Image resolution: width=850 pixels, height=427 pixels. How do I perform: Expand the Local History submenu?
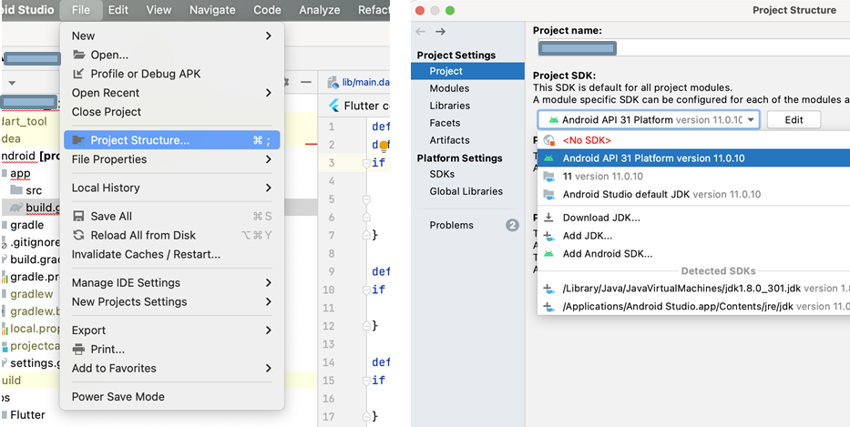click(x=172, y=188)
